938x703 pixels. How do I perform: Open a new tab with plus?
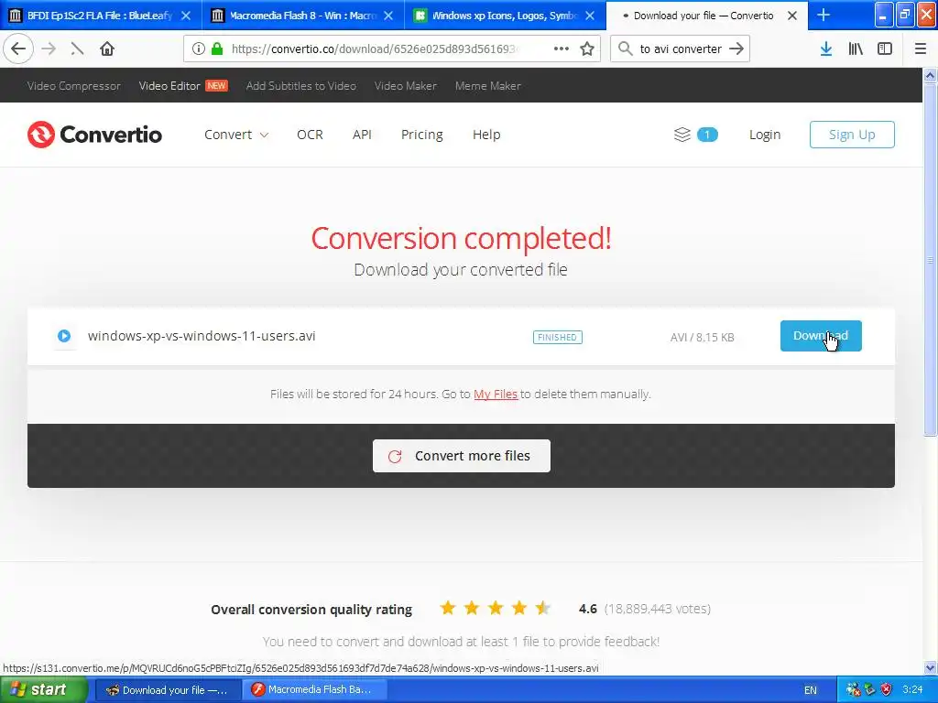click(823, 15)
